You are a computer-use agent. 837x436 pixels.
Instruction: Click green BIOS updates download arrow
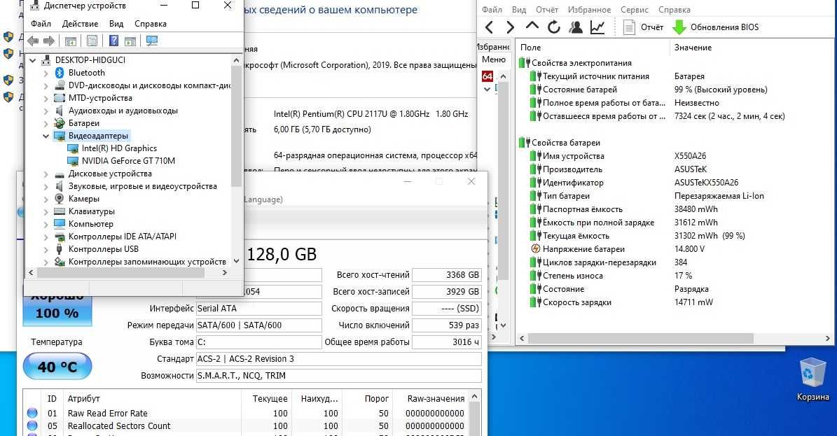[679, 27]
